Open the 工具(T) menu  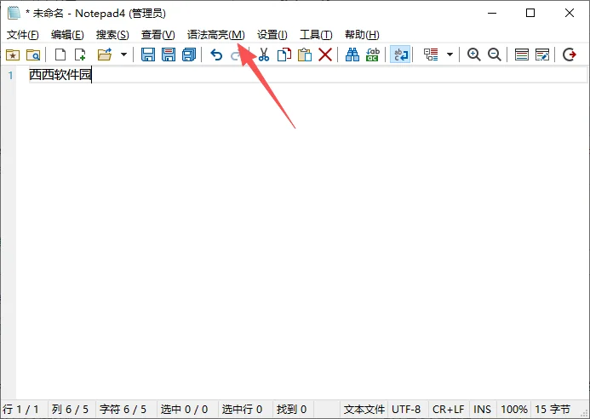click(316, 35)
